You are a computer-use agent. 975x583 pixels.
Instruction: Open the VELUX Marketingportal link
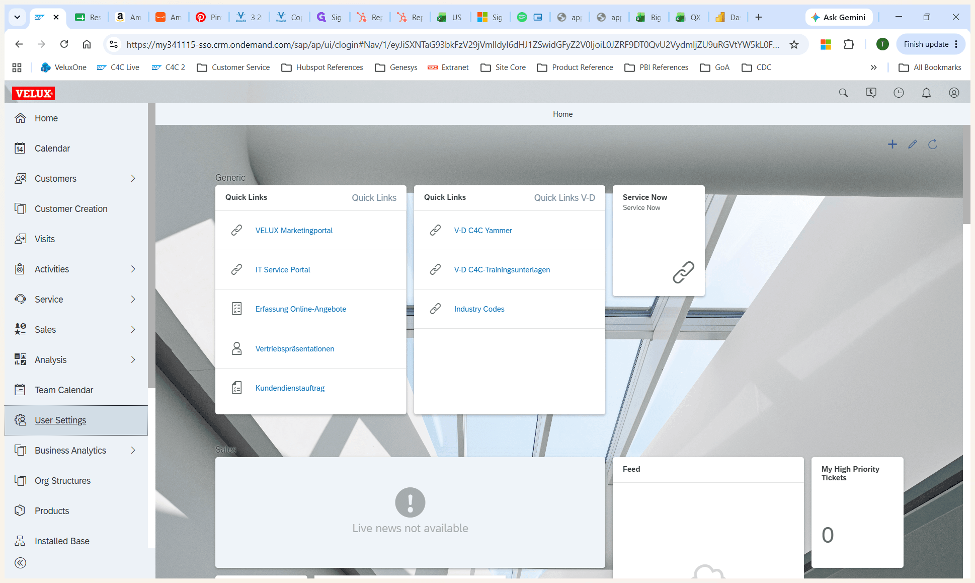point(294,231)
